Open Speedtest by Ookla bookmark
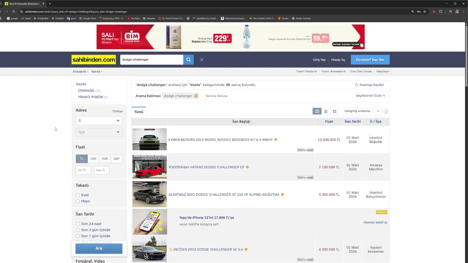 click(205, 18)
